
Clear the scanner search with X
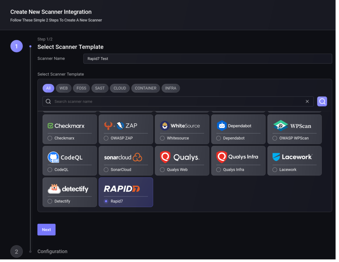307,102
